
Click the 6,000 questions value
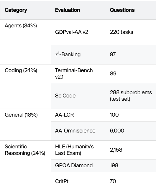(117, 131)
